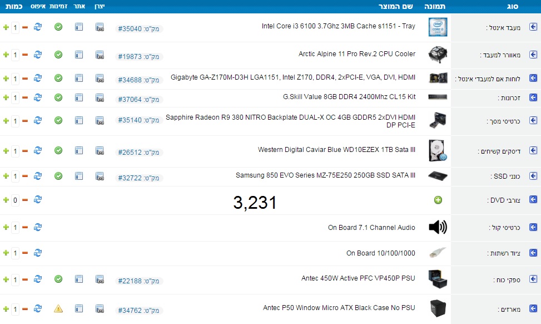The width and height of the screenshot is (541, 324).
Task: Increase quantity of Intel Core i3 6100
Action: pyautogui.click(x=6, y=27)
